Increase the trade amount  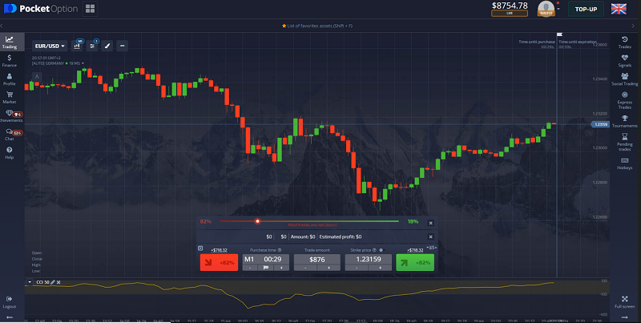(329, 268)
